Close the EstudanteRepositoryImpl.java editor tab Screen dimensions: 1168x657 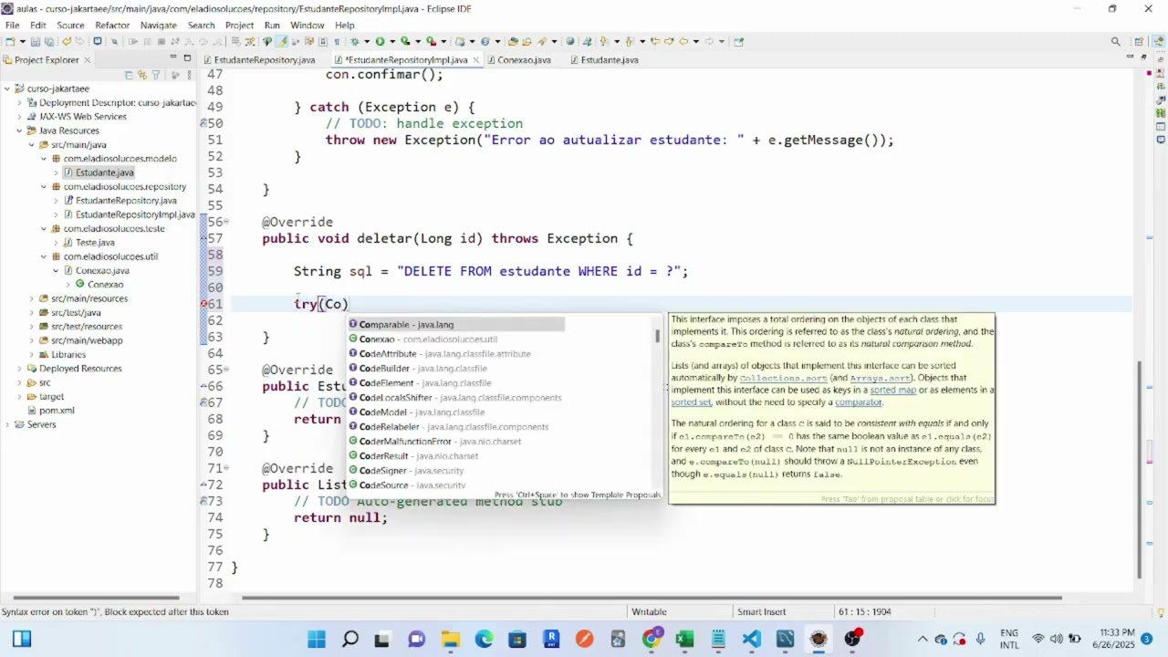476,60
